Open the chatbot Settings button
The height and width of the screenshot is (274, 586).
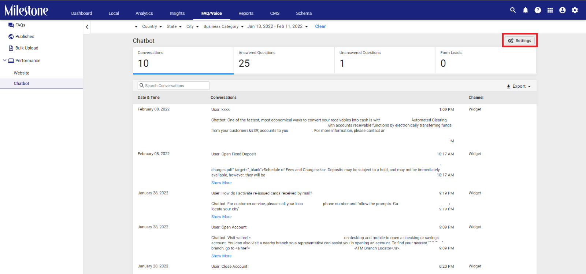519,41
